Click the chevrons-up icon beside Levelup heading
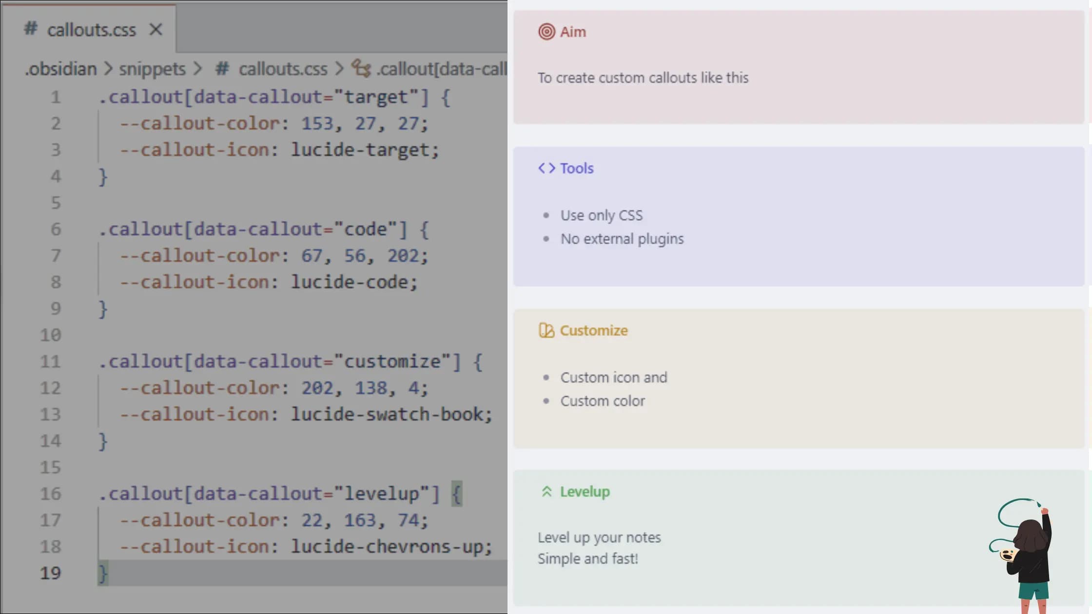 click(x=547, y=492)
